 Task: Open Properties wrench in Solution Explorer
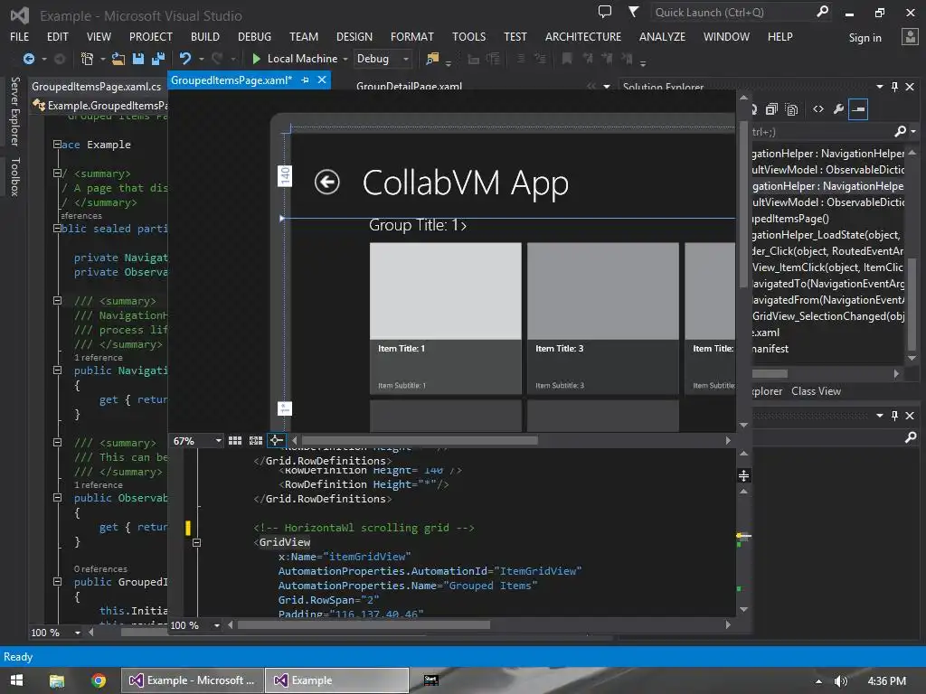click(838, 109)
